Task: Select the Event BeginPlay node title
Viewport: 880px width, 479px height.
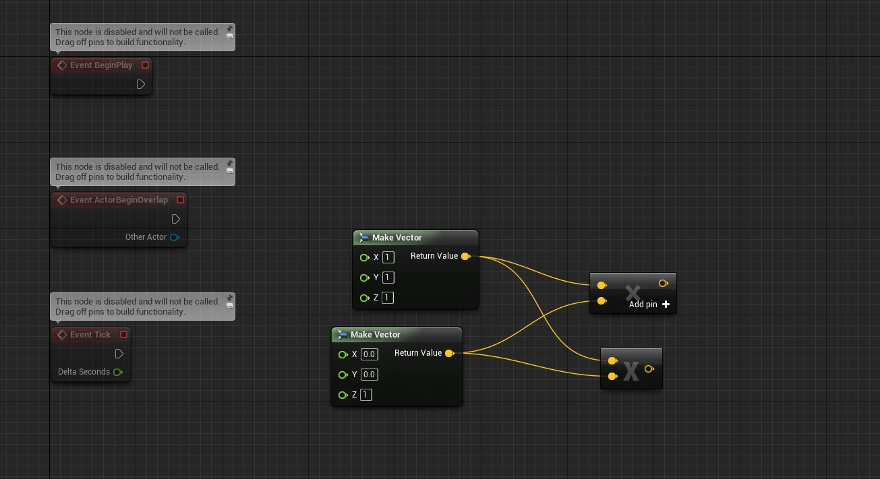Action: (x=101, y=65)
